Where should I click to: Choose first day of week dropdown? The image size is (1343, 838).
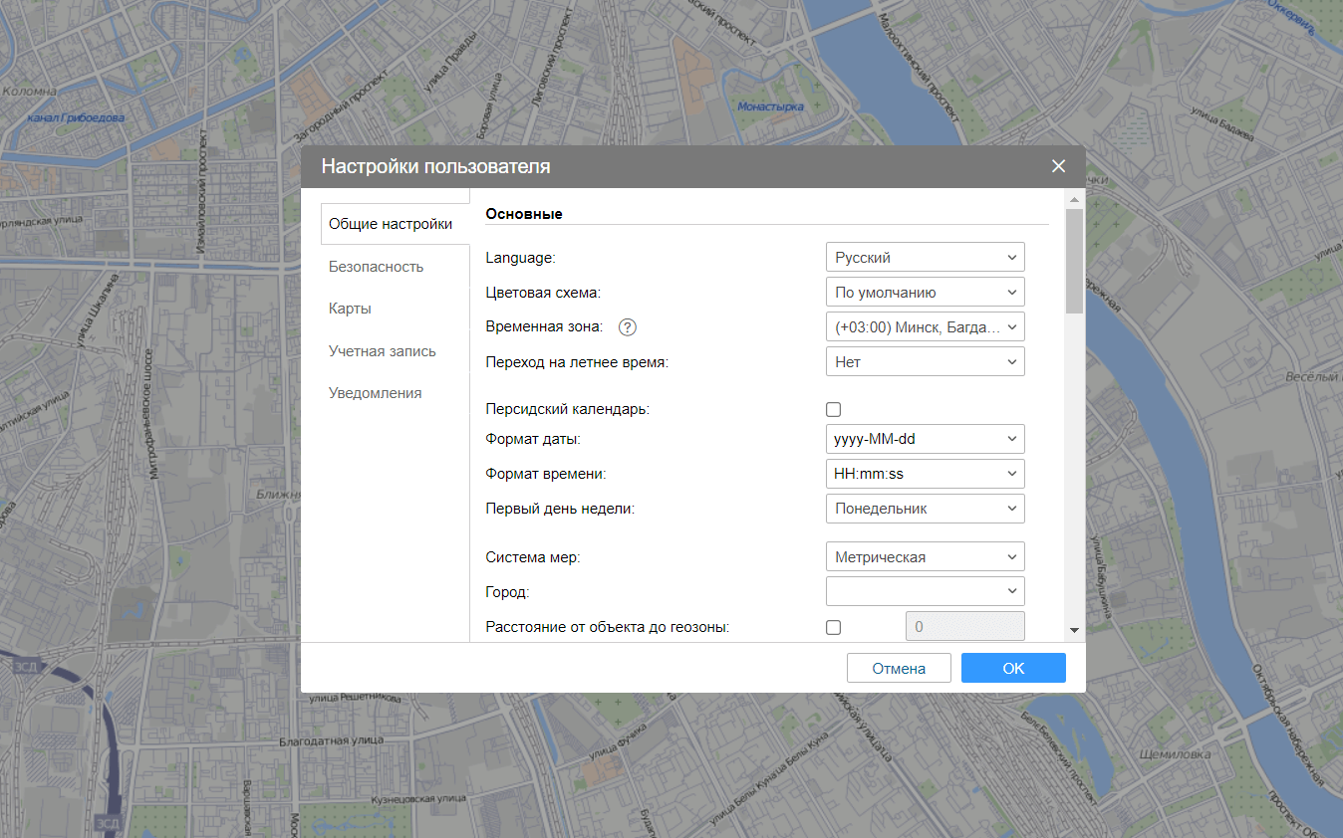pos(925,509)
